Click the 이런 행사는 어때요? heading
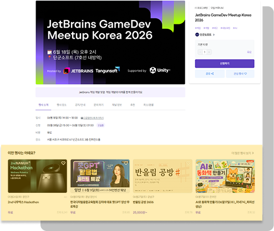Image resolution: width=274 pixels, height=231 pixels. coord(22,153)
